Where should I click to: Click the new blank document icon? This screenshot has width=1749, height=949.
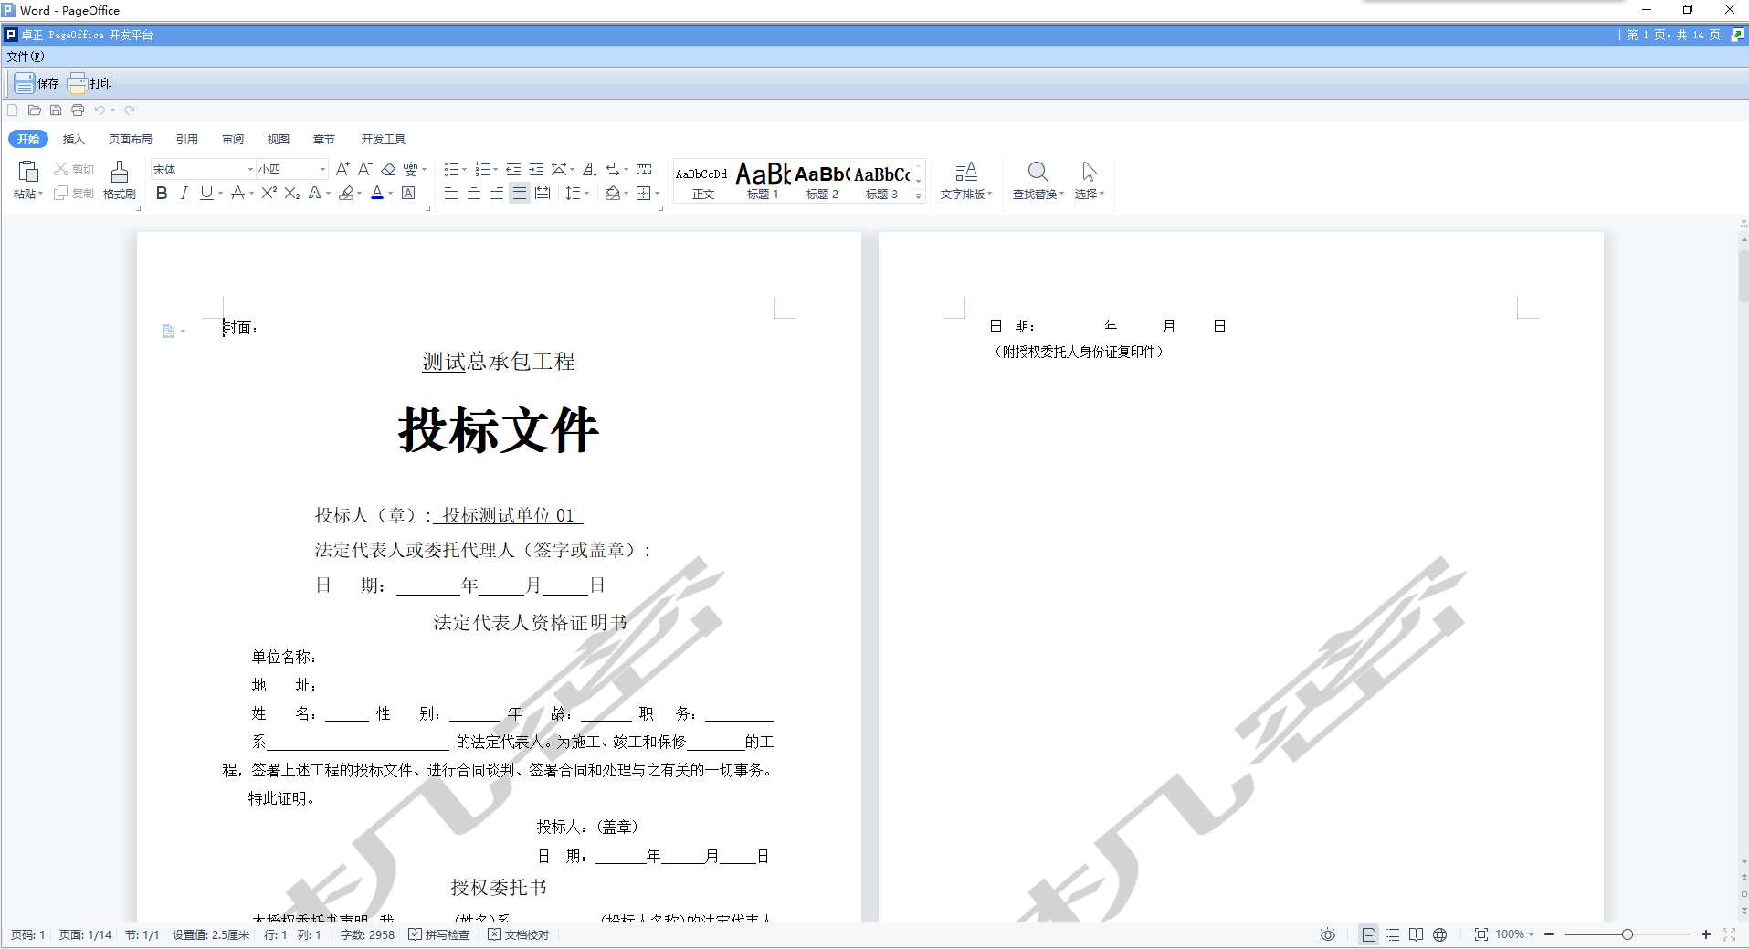click(13, 111)
